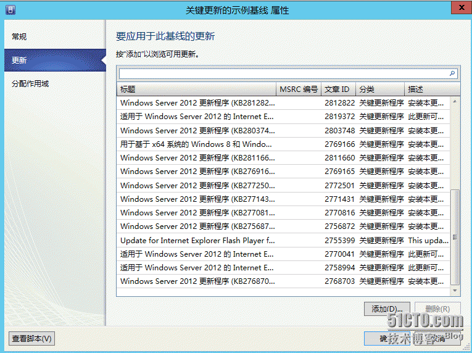Click the window icon in the title bar

pyautogui.click(x=10, y=10)
